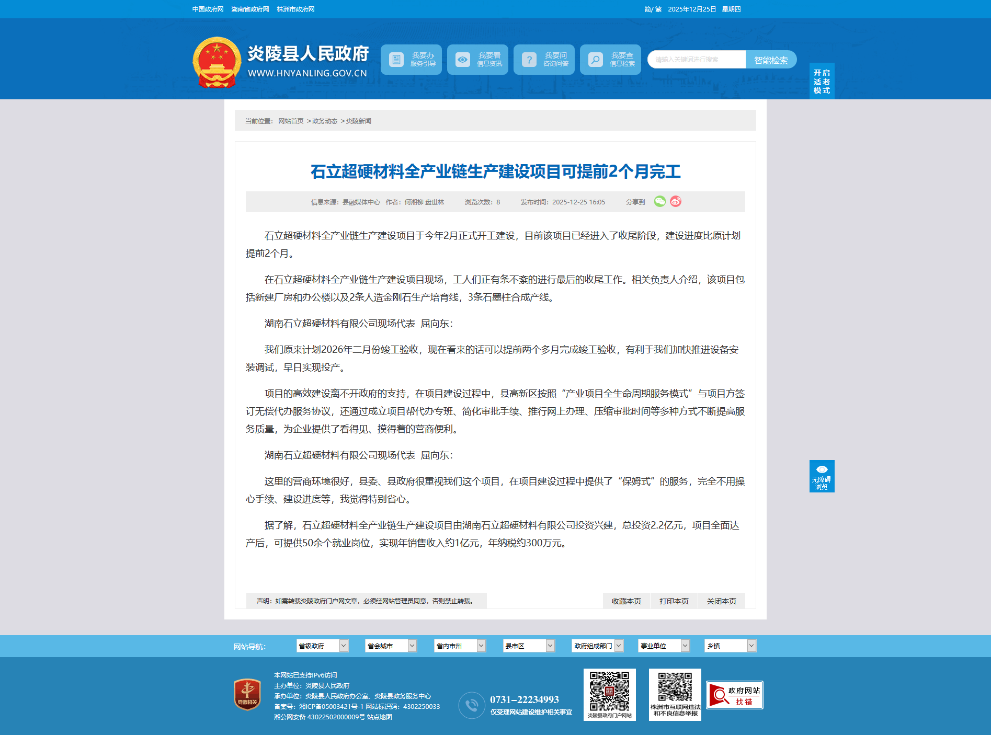Click the 党政机关 shield emblem

tap(247, 694)
